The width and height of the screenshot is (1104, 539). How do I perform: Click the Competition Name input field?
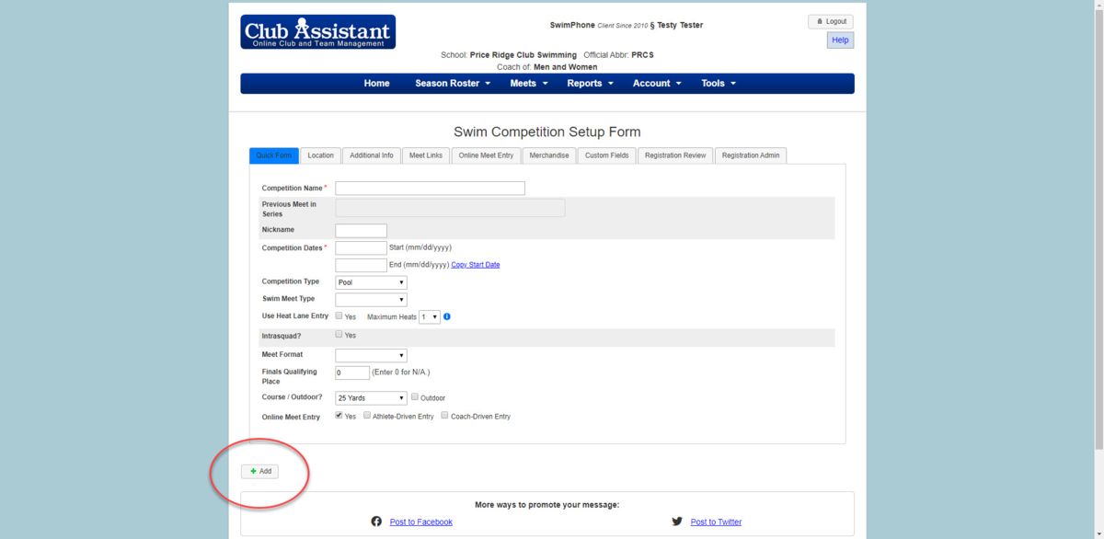pos(430,189)
